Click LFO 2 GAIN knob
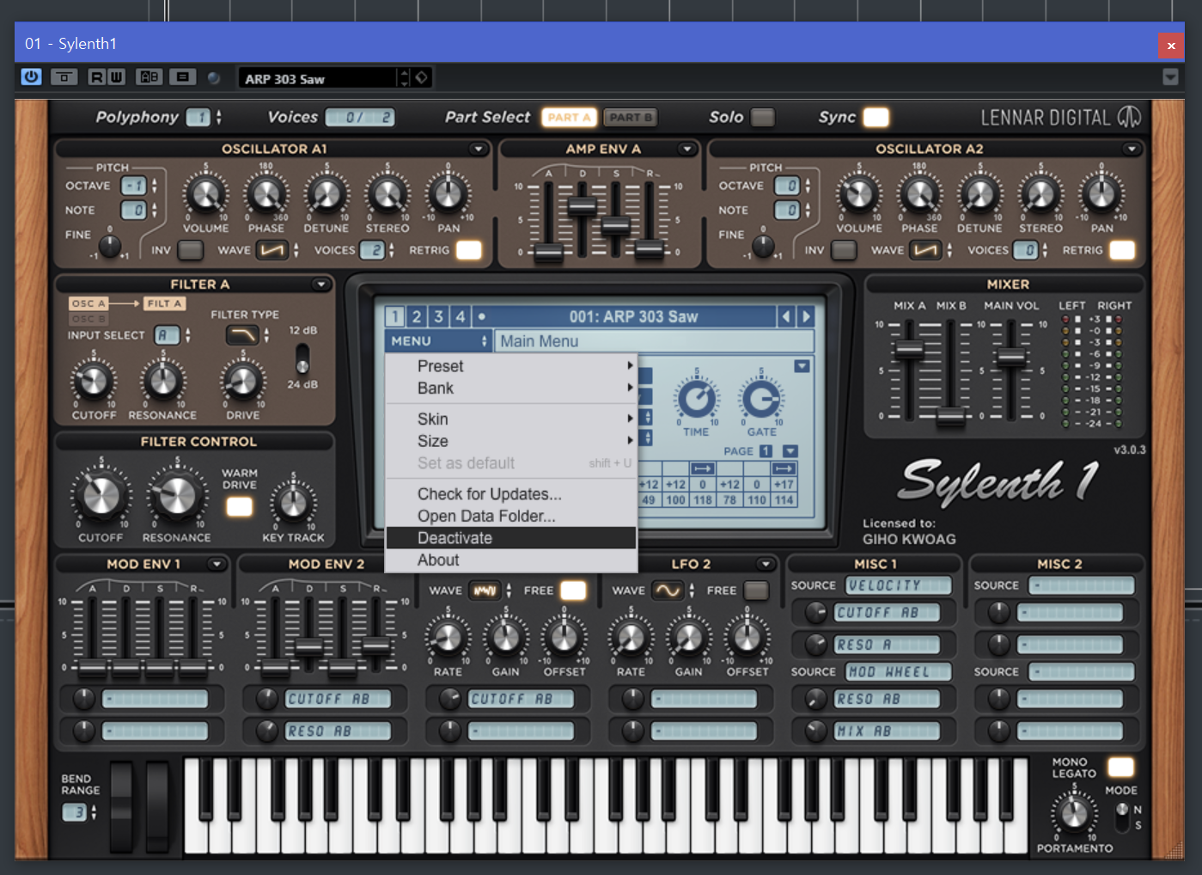The image size is (1202, 875). 688,638
